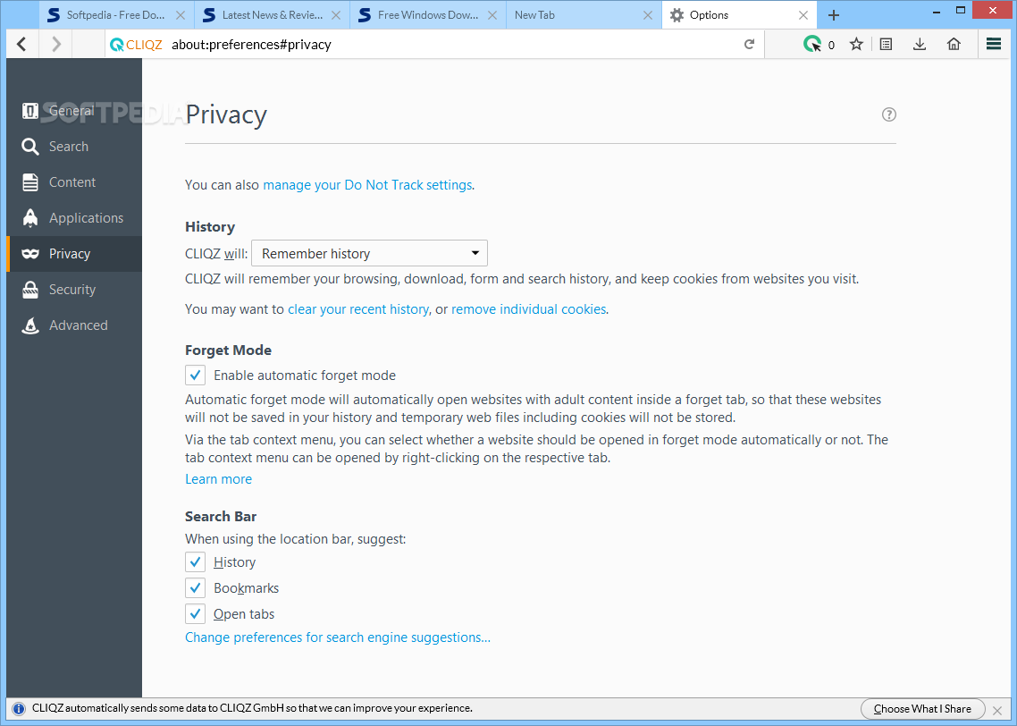
Task: Open the downloads arrow icon
Action: [x=919, y=44]
